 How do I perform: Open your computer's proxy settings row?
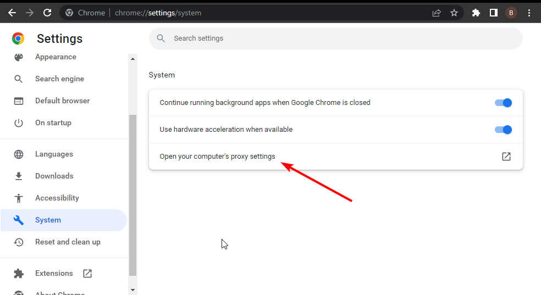[336, 157]
